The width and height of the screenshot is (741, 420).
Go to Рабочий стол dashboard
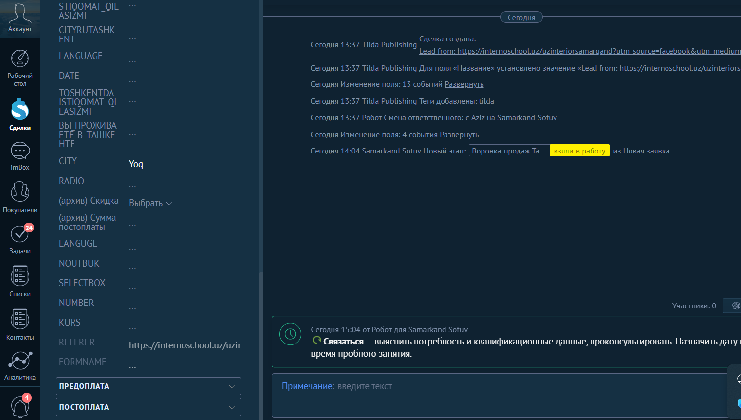pos(20,68)
